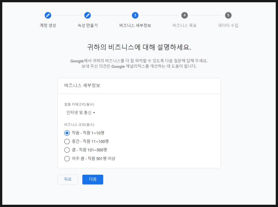Click the 비즈니스 세부정보 card header
Viewport: 278px width, 207px height.
click(82, 86)
